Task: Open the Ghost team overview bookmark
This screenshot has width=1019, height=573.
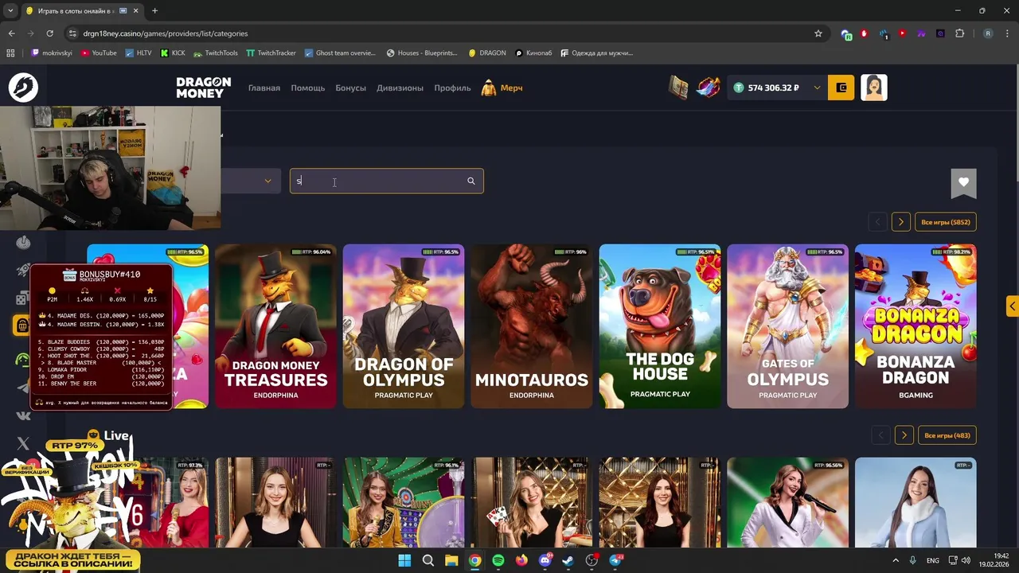Action: point(340,53)
